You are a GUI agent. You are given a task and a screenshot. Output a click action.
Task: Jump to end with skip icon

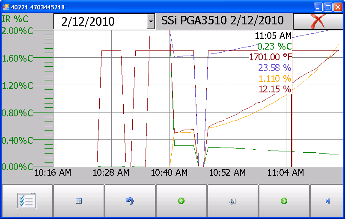pos(327,201)
